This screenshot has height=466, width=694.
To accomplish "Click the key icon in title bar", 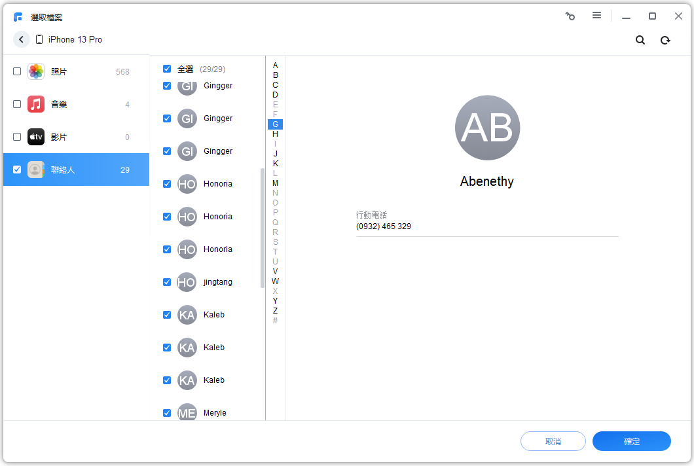I will pos(570,16).
